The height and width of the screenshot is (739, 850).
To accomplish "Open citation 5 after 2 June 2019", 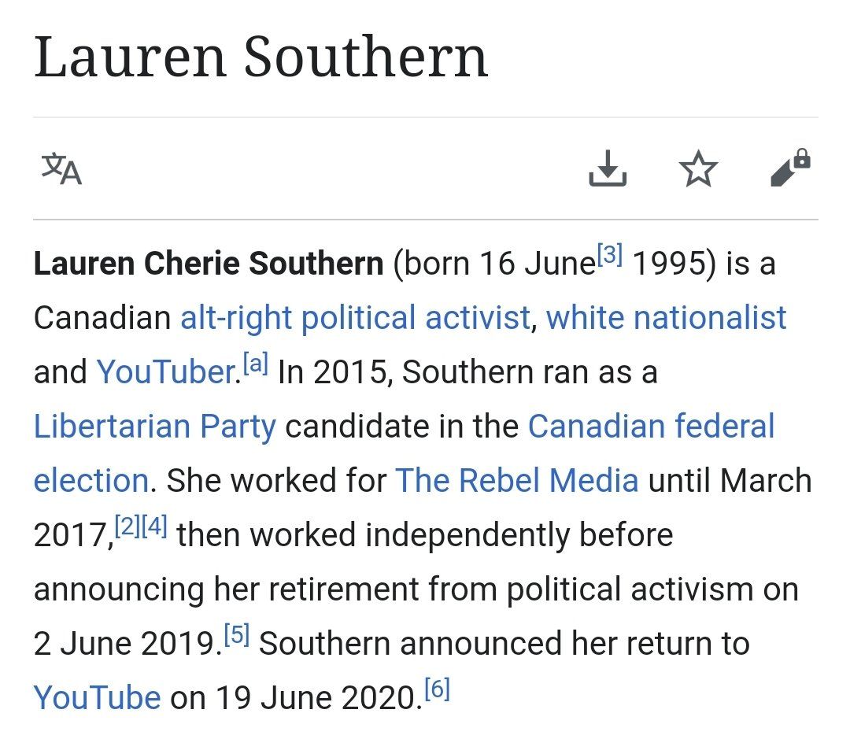I will (236, 635).
